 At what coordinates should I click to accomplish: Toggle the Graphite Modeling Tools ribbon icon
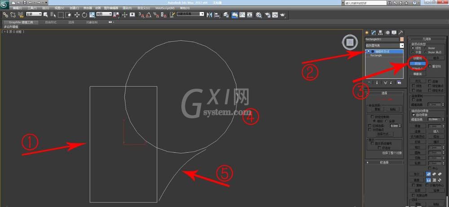[x=234, y=15]
